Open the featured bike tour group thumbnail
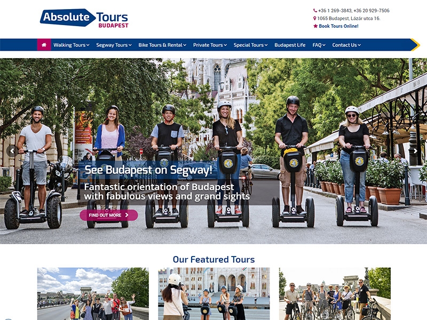The width and height of the screenshot is (427, 320). [335, 294]
